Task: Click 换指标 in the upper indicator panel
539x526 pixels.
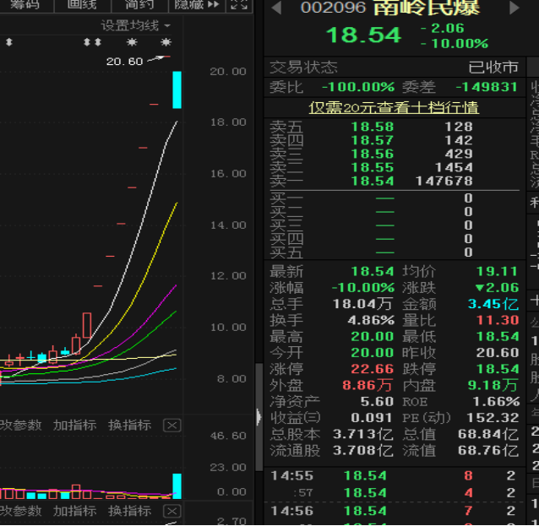Action: [129, 426]
